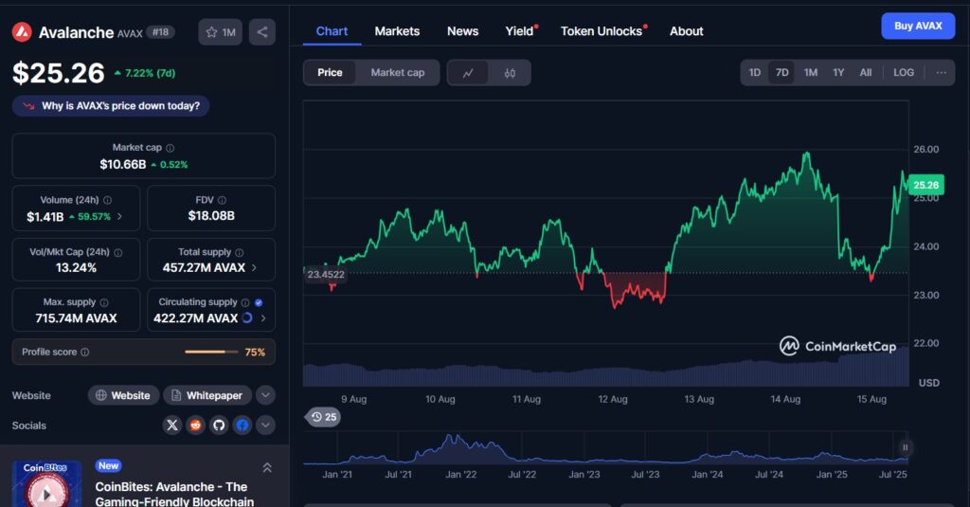Set chart range to 7D
Screen dimensions: 970x507
tap(781, 72)
